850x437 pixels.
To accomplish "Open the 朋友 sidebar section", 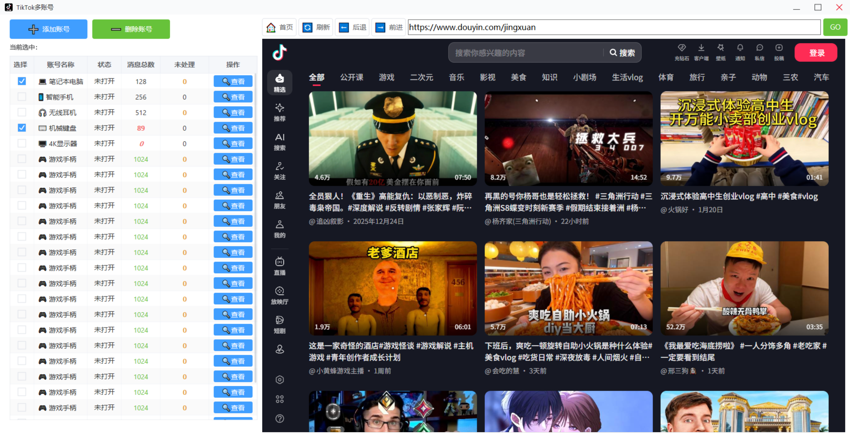I will coord(279,200).
